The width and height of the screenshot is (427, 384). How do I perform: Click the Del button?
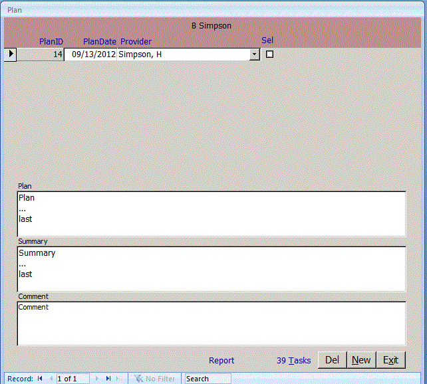tap(333, 360)
